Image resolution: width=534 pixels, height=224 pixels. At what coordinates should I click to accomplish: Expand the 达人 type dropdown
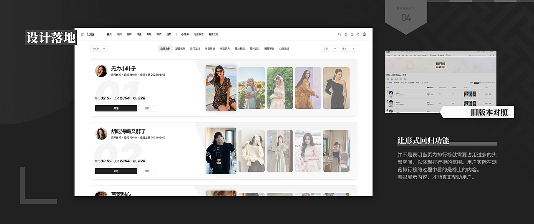tap(348, 48)
